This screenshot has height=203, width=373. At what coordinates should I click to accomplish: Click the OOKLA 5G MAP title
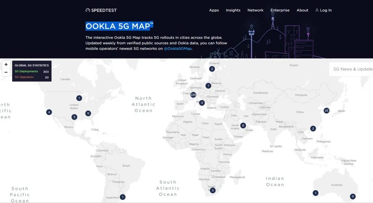pyautogui.click(x=119, y=26)
